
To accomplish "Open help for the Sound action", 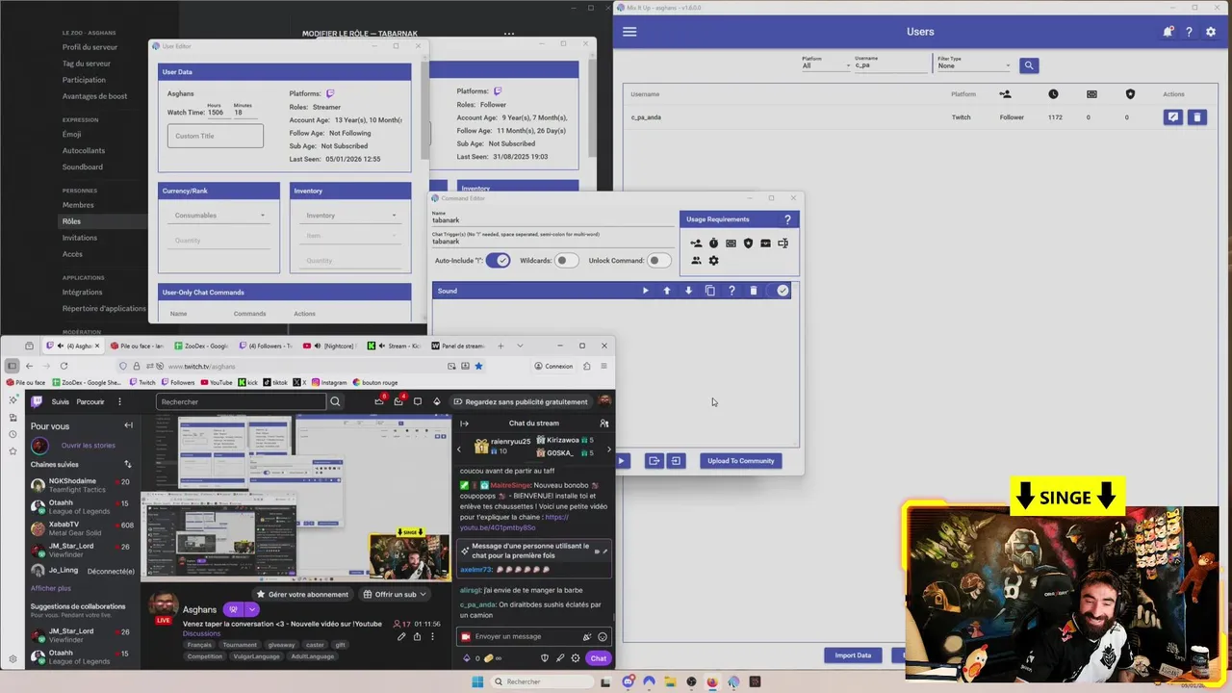I will tap(731, 291).
